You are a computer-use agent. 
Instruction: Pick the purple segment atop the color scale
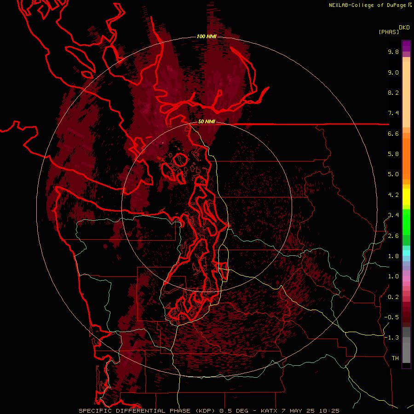[x=406, y=46]
